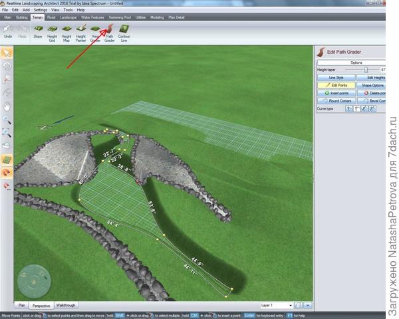Click the Contour Line tool
399x319 pixels.
click(125, 33)
